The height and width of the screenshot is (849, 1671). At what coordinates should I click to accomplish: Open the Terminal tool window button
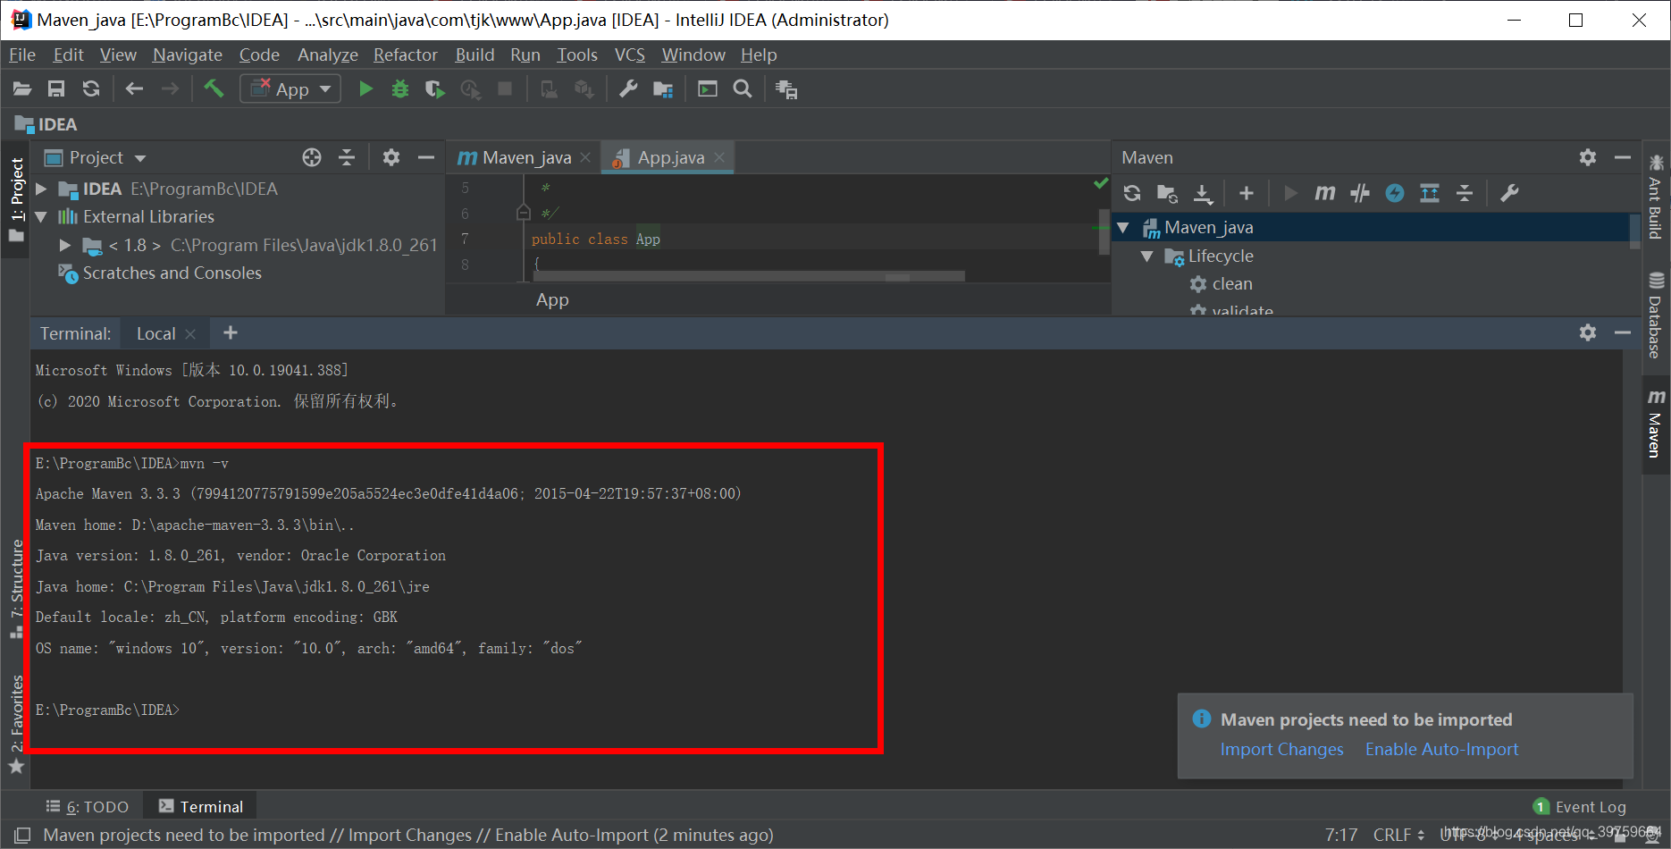[x=201, y=806]
